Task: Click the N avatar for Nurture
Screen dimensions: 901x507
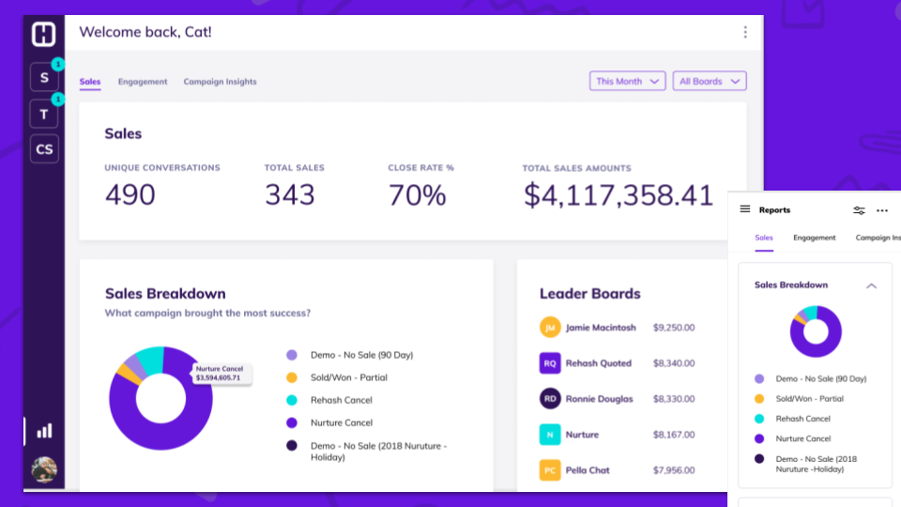Action: (x=550, y=435)
